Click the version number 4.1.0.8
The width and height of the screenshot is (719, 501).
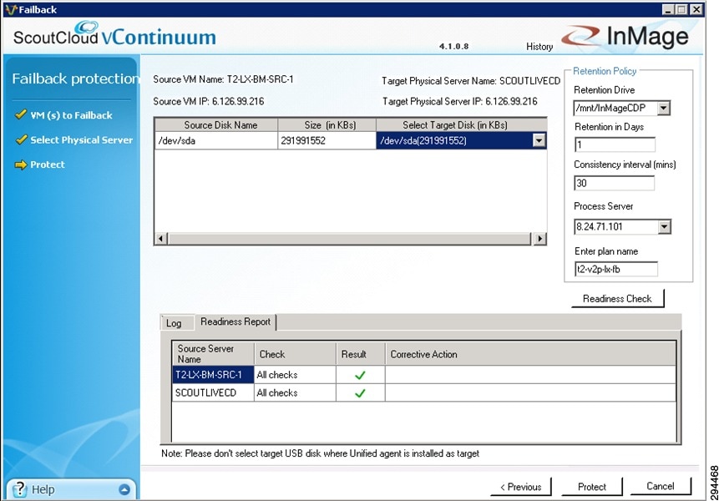coord(454,46)
